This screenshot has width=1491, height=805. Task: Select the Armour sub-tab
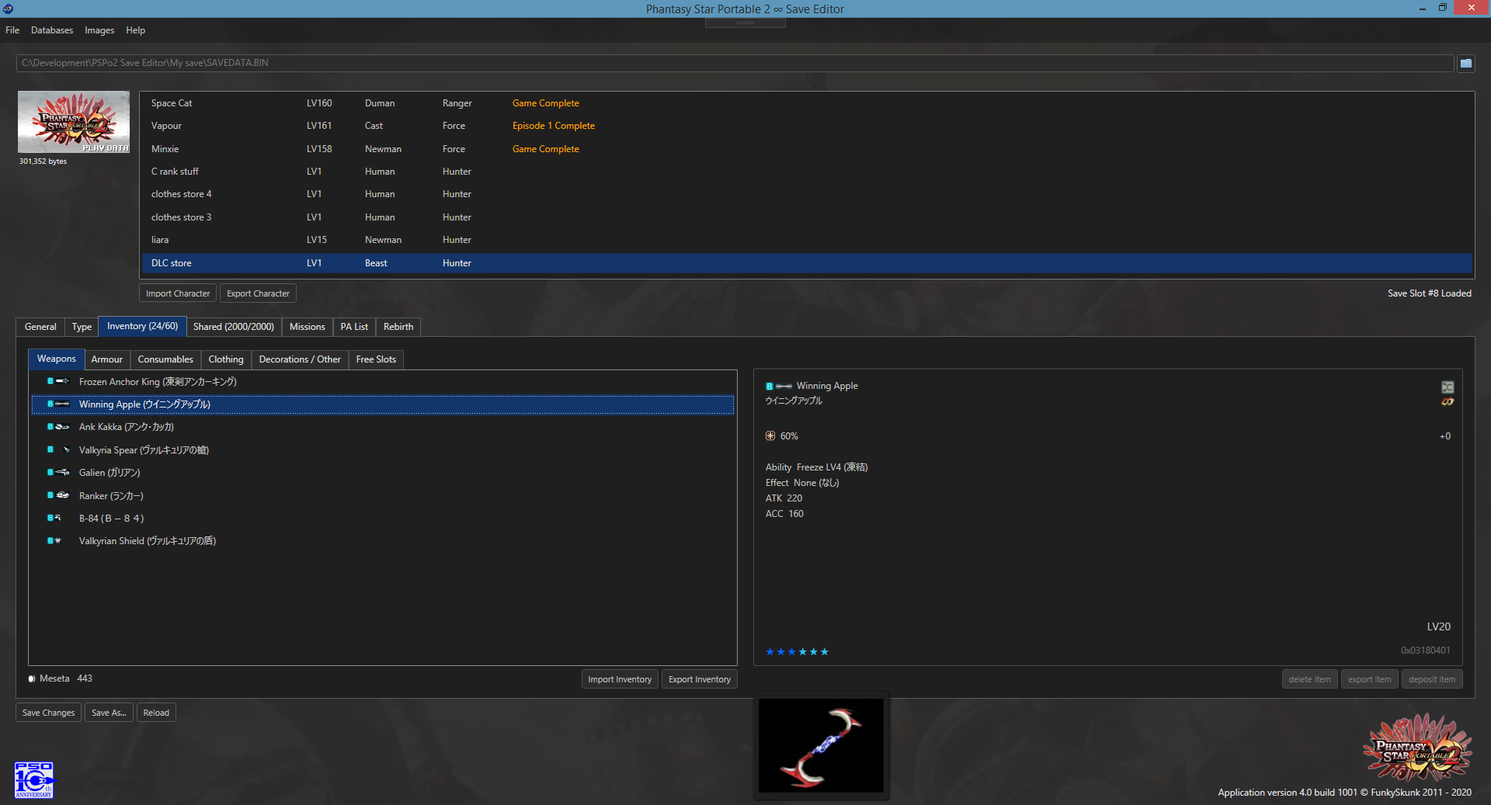[106, 359]
